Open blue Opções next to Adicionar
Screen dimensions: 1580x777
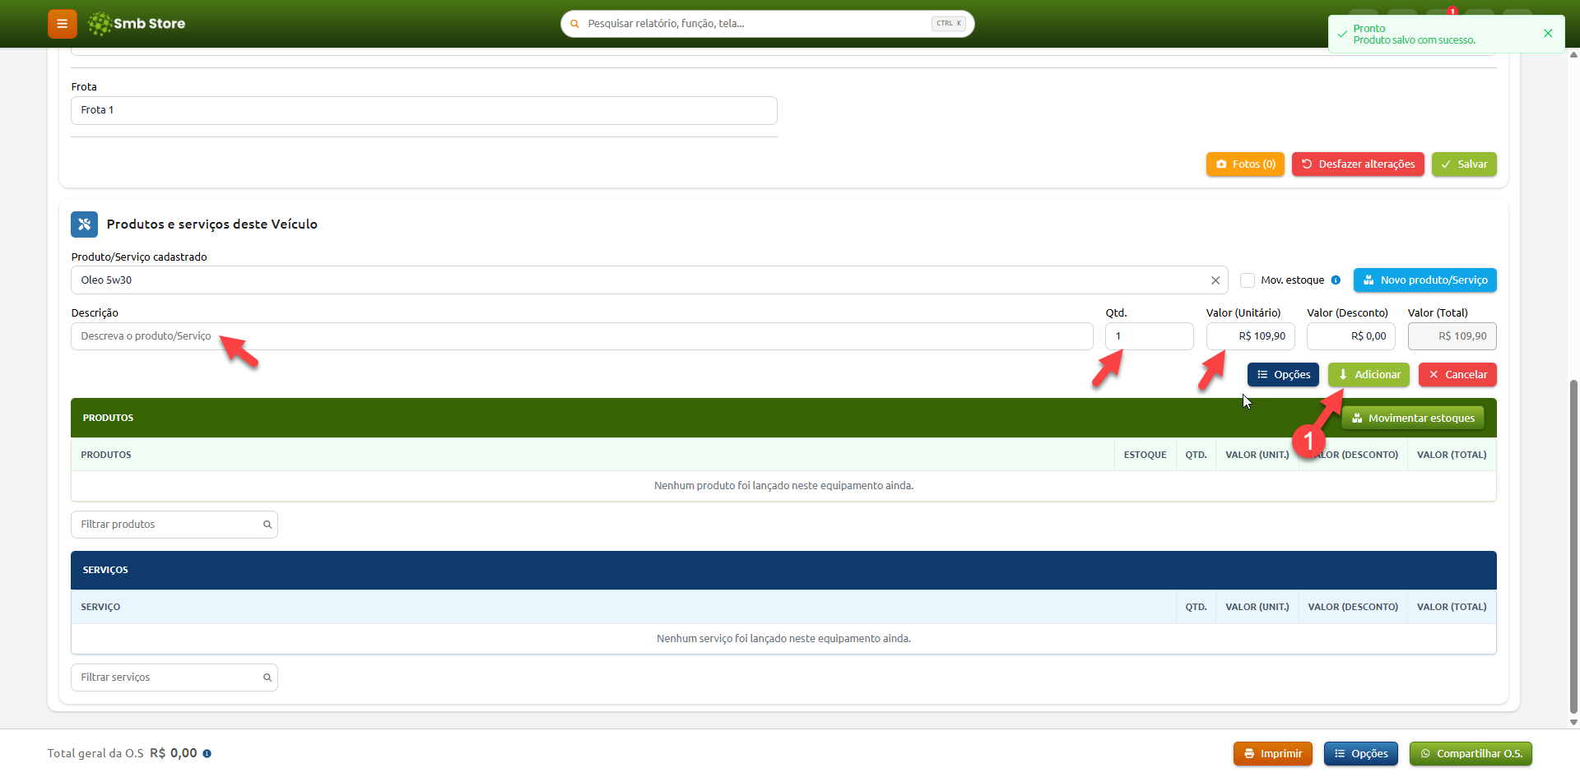click(1283, 375)
